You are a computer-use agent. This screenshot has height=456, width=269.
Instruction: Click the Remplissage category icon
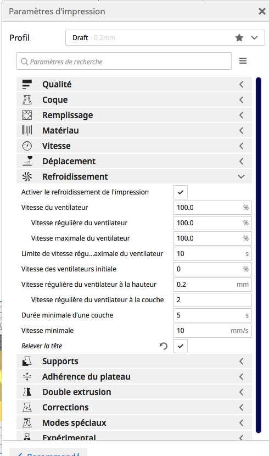pos(27,115)
